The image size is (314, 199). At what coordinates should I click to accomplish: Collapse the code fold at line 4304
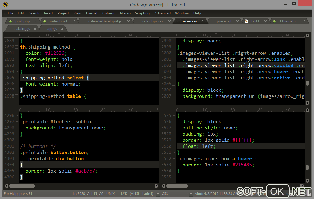coord(17,165)
